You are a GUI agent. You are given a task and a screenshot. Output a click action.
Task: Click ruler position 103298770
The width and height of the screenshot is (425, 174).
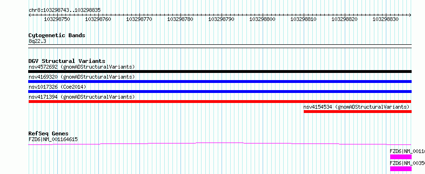point(139,19)
